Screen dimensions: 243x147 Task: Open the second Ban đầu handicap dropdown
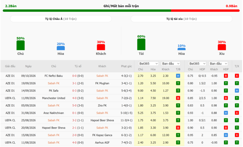tap(218, 63)
